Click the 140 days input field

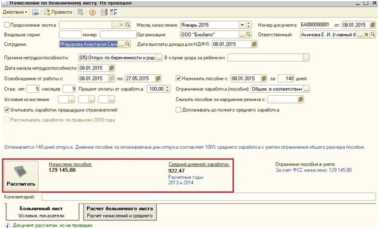(286, 78)
